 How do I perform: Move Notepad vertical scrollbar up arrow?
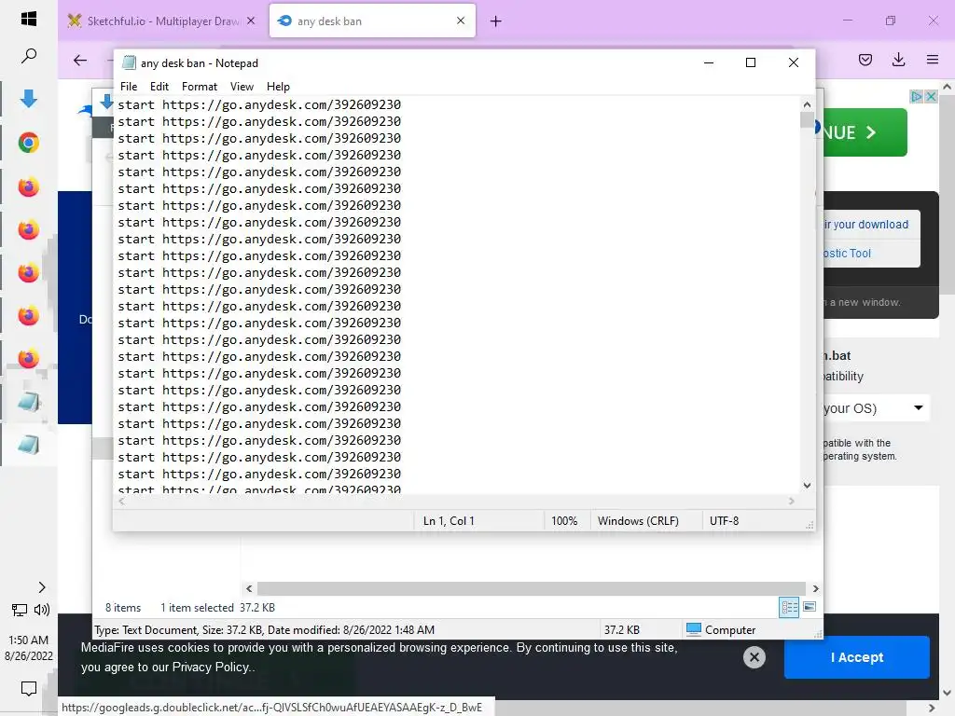[x=807, y=104]
